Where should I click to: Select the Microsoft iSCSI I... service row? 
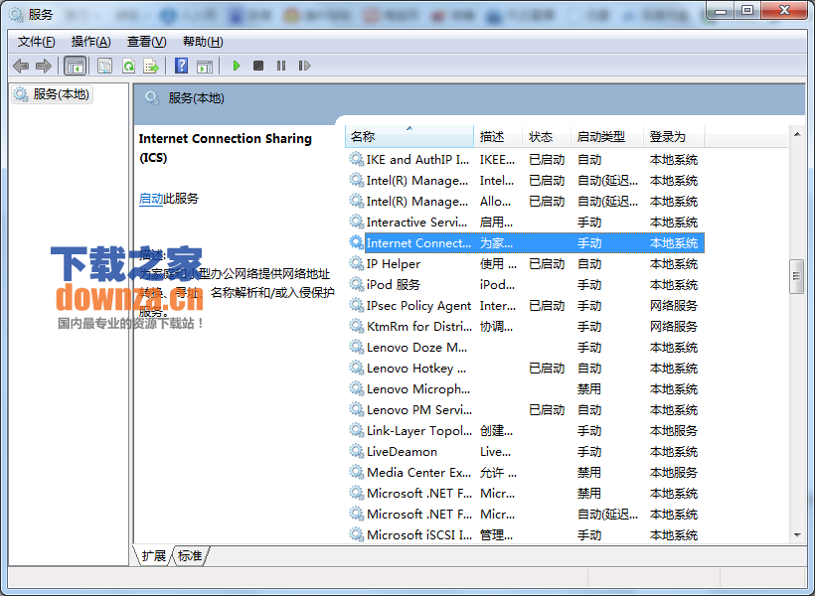(x=525, y=534)
